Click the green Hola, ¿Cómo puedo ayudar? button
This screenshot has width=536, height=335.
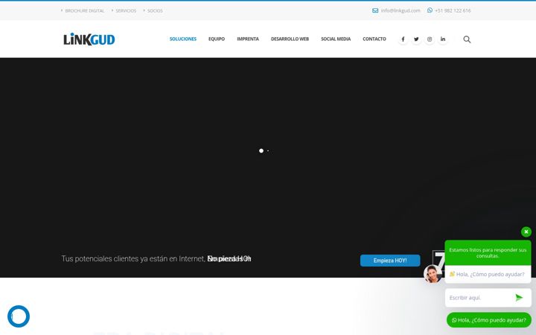[x=489, y=320]
